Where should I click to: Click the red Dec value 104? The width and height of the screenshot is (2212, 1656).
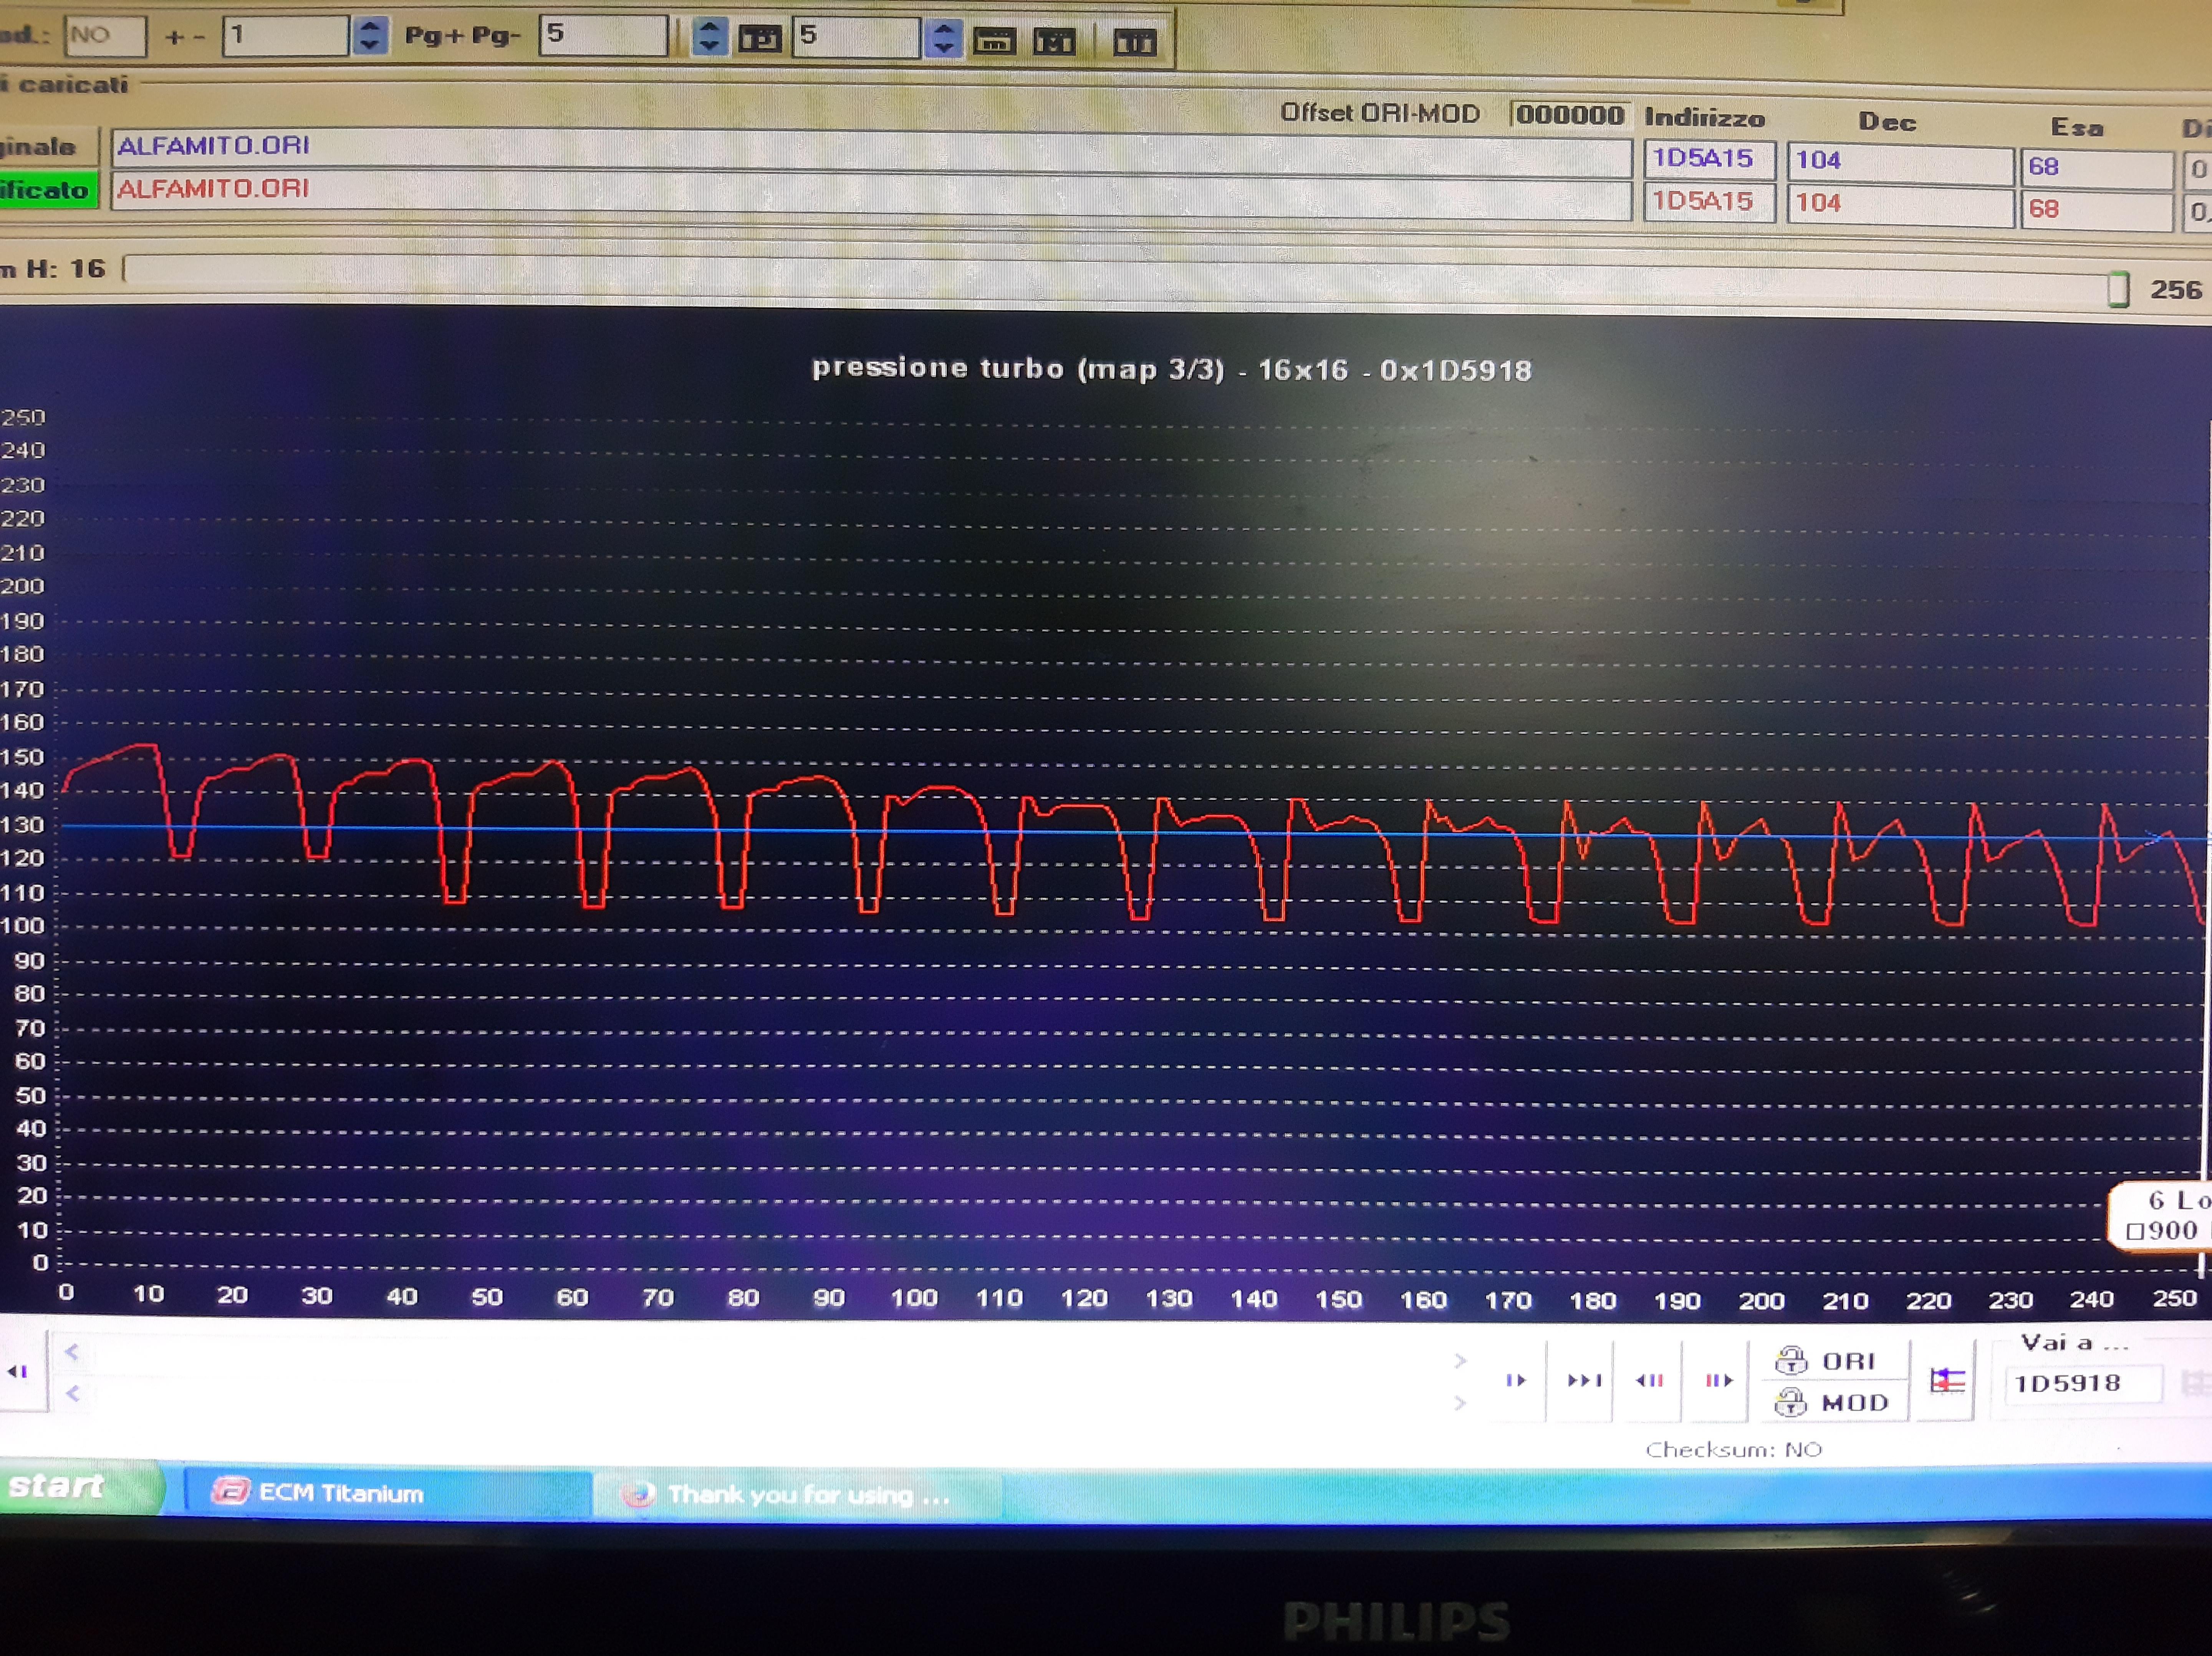(x=1900, y=205)
